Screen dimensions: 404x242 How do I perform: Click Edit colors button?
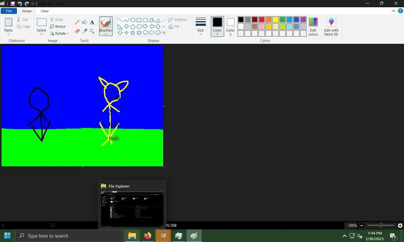click(313, 27)
